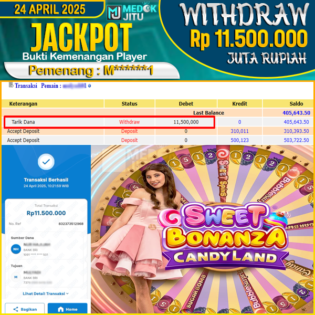Click the M recipient avatar circle

coord(16,277)
